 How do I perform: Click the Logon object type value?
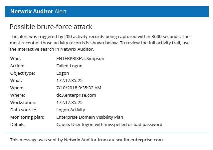click(x=63, y=73)
